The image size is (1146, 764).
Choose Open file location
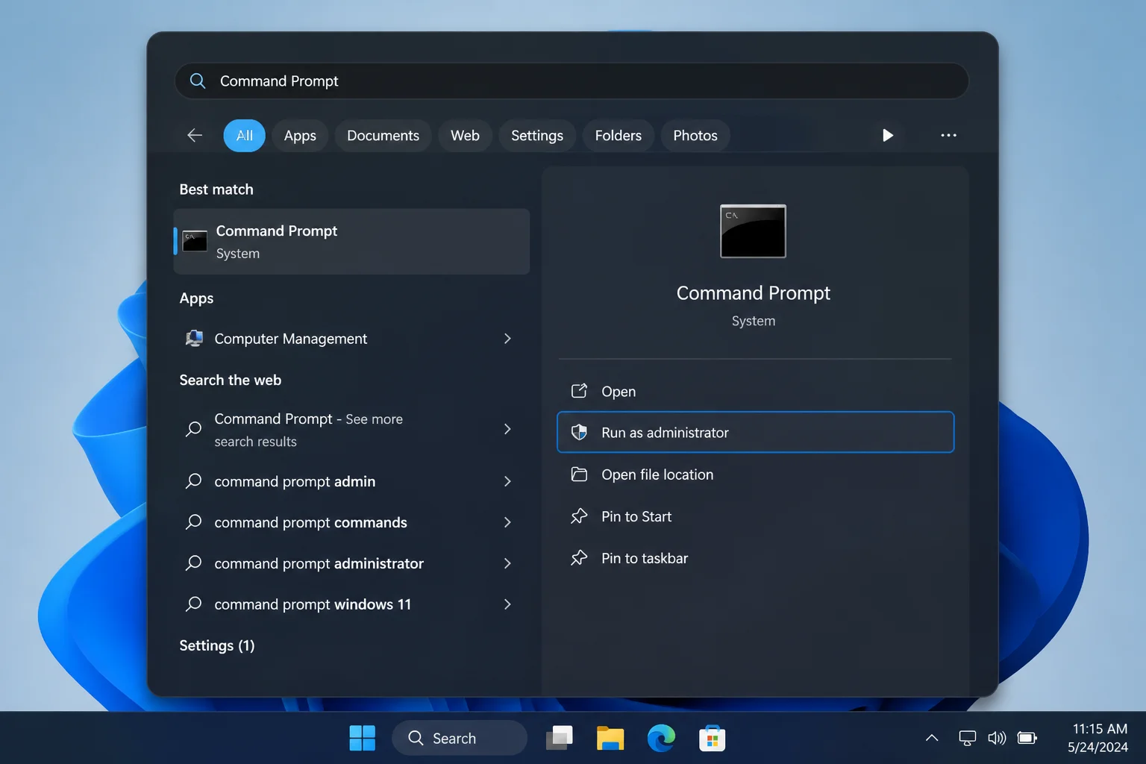(755, 475)
